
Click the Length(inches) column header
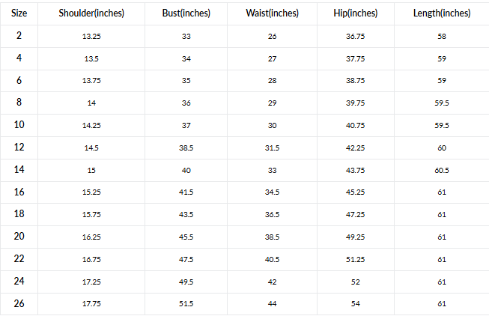442,13
